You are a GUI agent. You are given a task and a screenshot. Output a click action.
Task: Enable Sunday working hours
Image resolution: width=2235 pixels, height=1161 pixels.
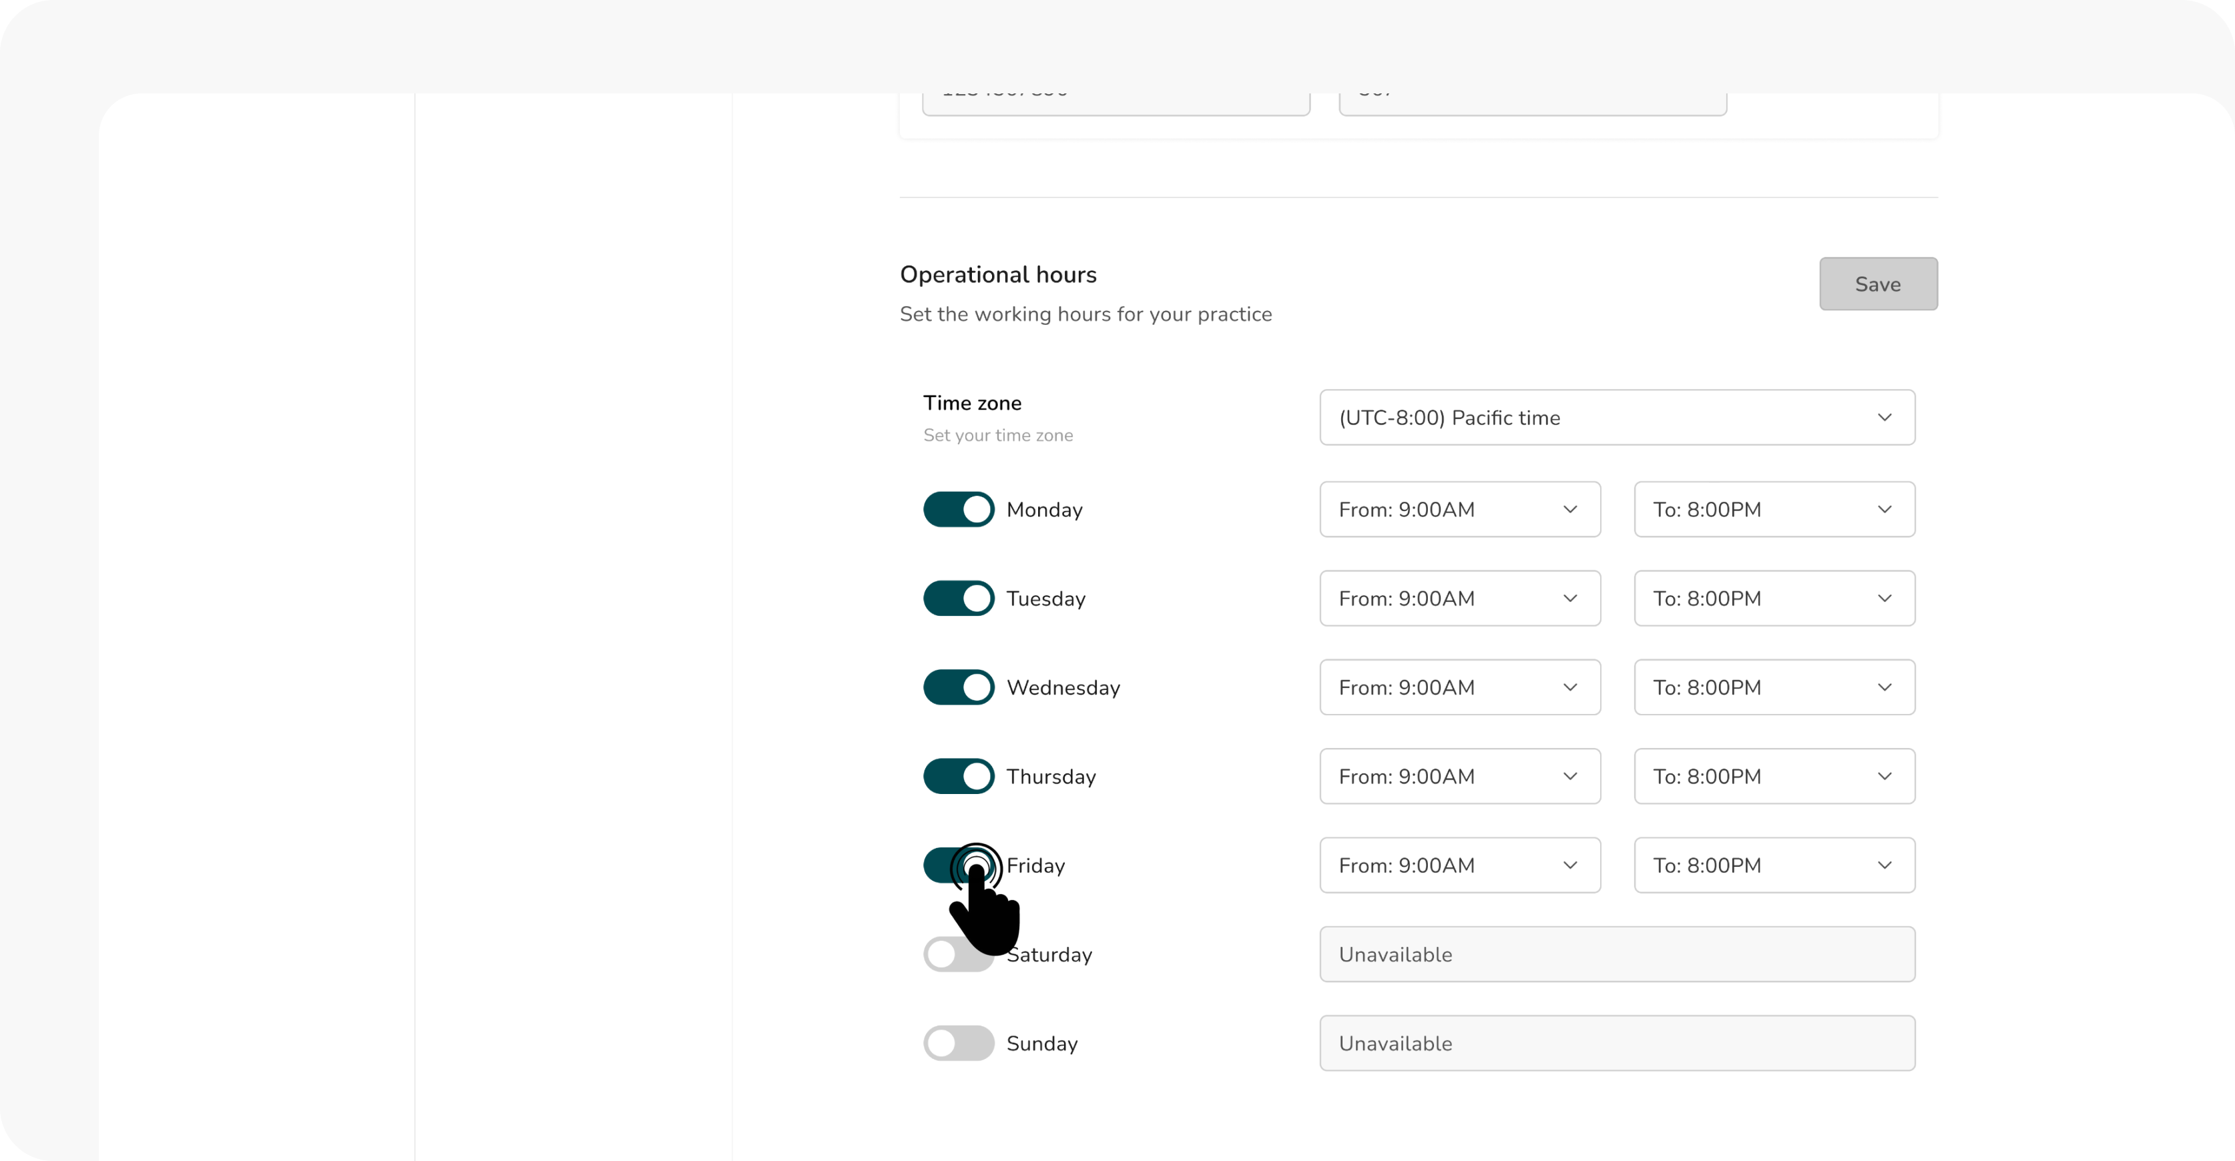point(958,1042)
